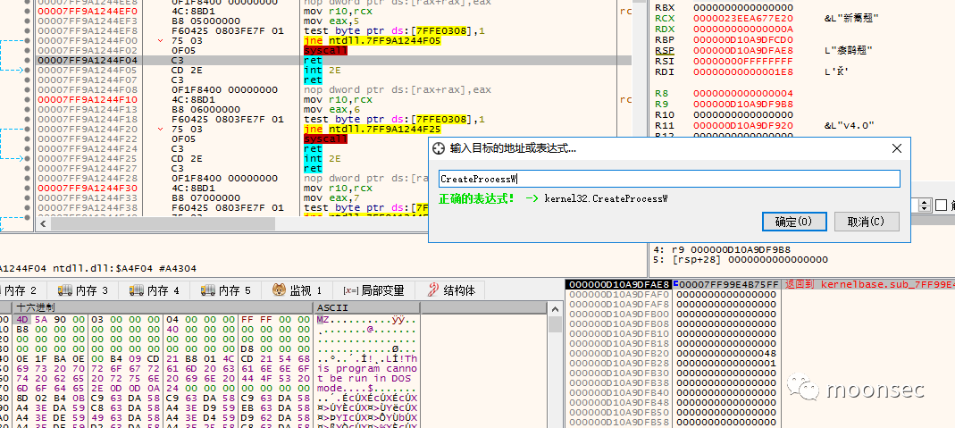
Task: Click the 监视 1 tab animal icon
Action: click(x=280, y=290)
